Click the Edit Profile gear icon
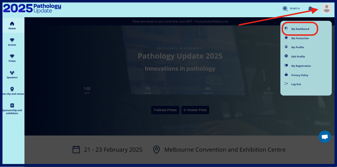Image resolution: width=337 pixels, height=167 pixels. pyautogui.click(x=286, y=56)
